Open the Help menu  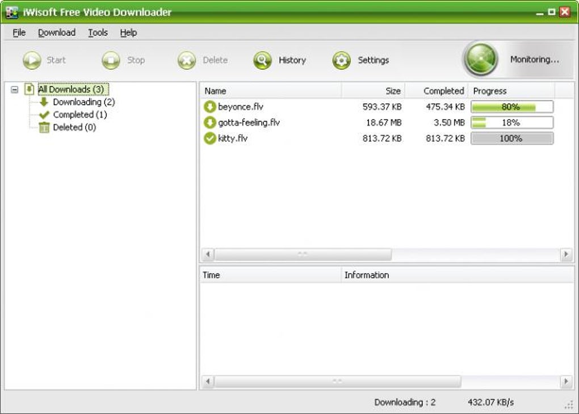[x=128, y=32]
